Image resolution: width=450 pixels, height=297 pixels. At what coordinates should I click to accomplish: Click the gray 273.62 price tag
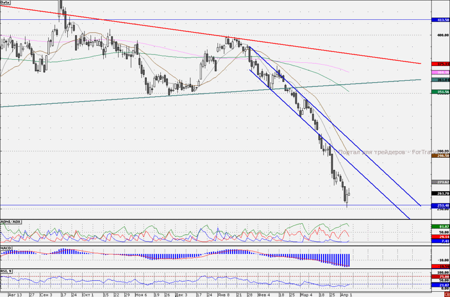(x=440, y=182)
